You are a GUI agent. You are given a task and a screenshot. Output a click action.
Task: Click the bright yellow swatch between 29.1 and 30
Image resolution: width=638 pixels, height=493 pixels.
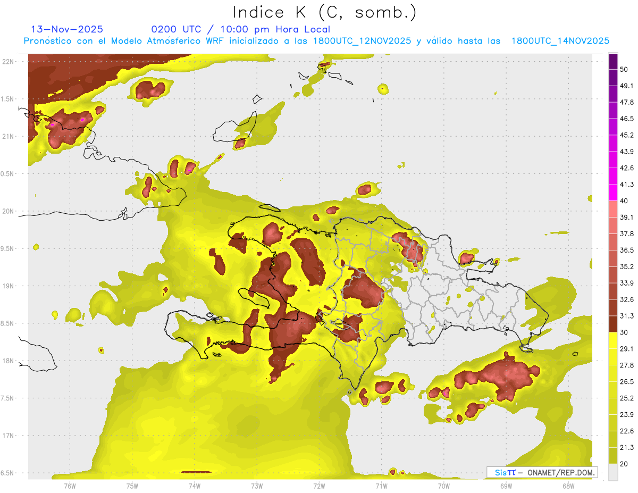coord(613,341)
